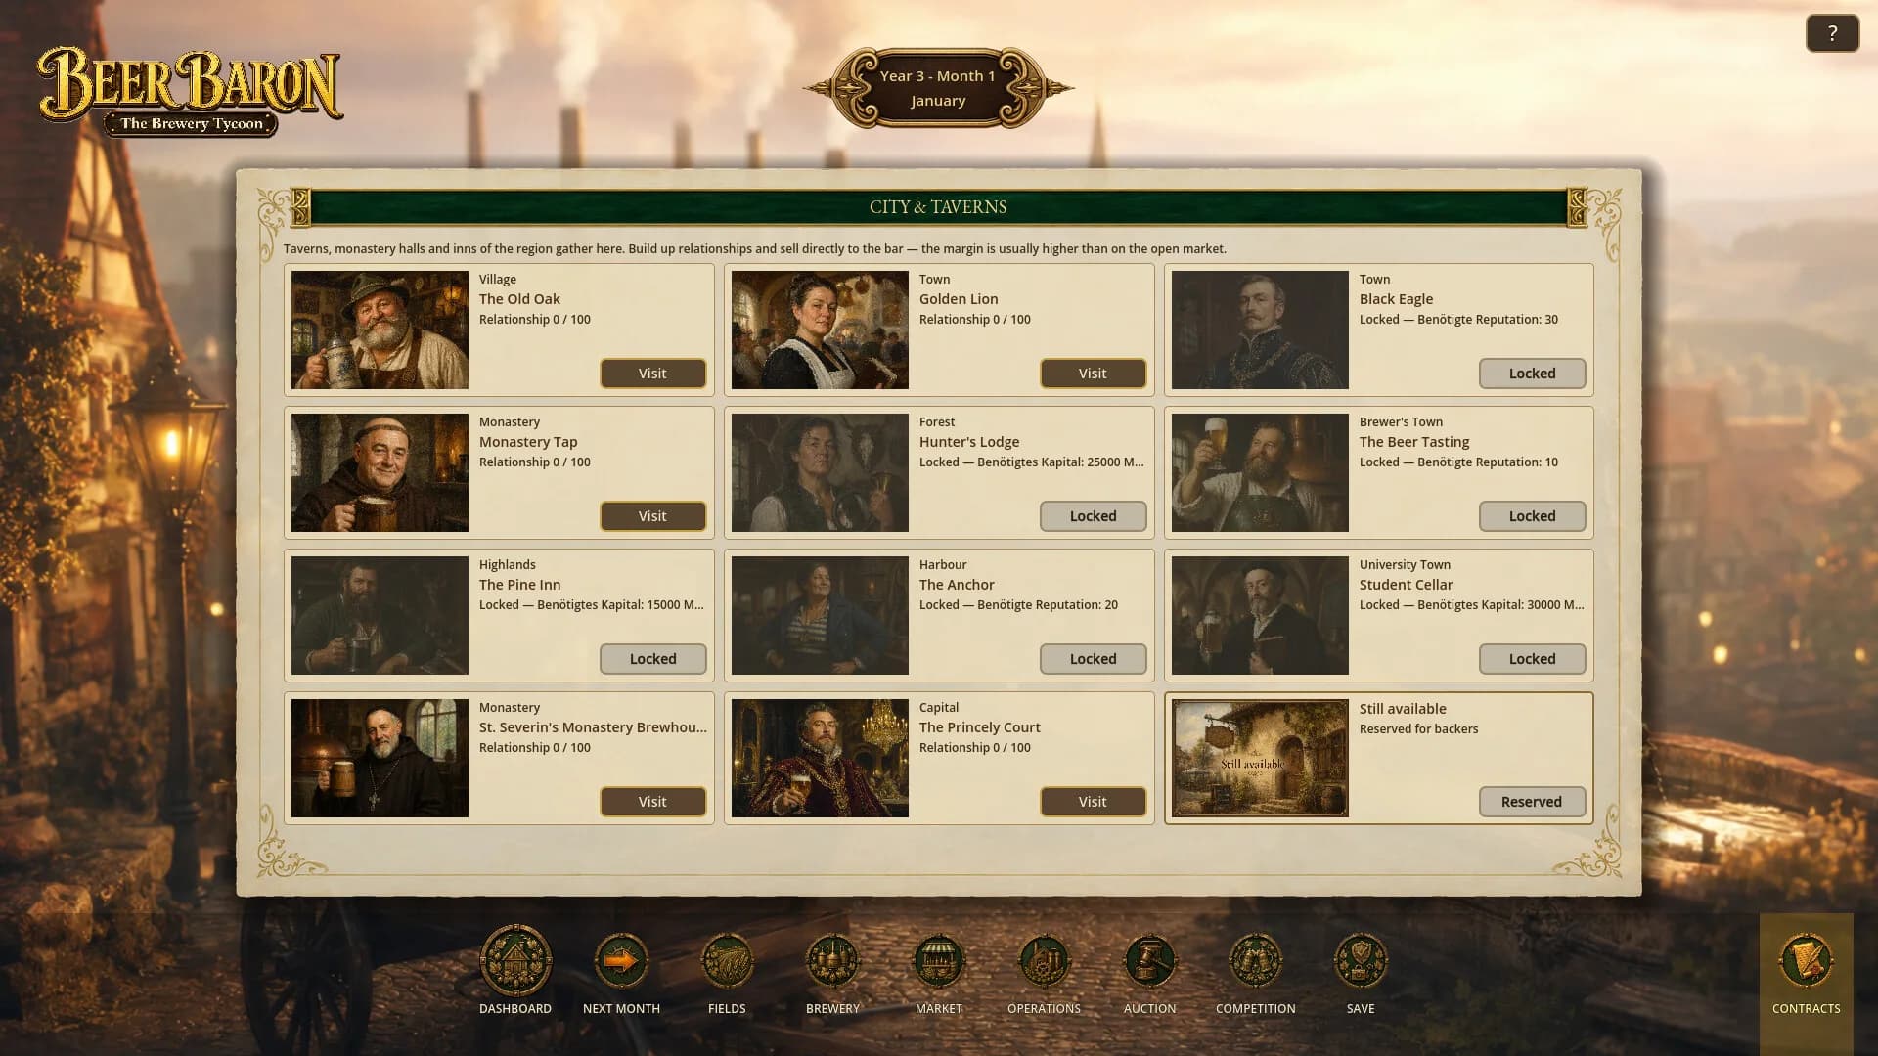Click the "Student Cellar" tavern name
Viewport: 1878px width, 1056px height.
(1406, 585)
